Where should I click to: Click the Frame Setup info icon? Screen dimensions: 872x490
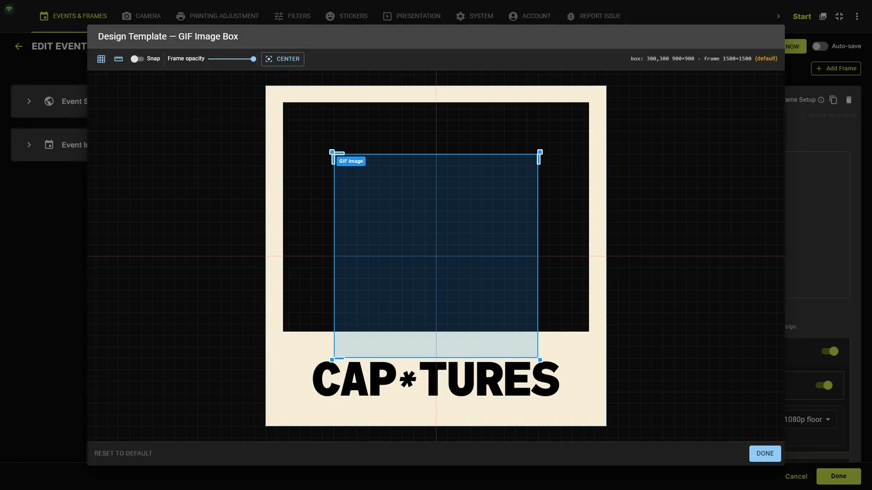tap(821, 100)
